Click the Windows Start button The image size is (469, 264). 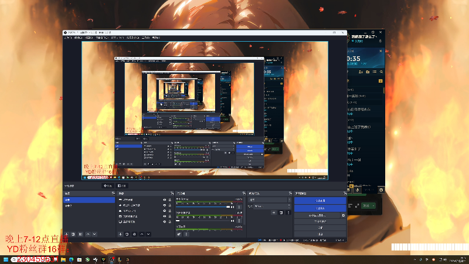pos(6,260)
